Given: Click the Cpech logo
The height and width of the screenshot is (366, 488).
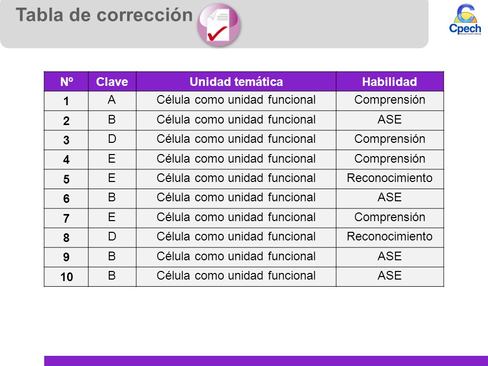Looking at the screenshot, I should 465,19.
